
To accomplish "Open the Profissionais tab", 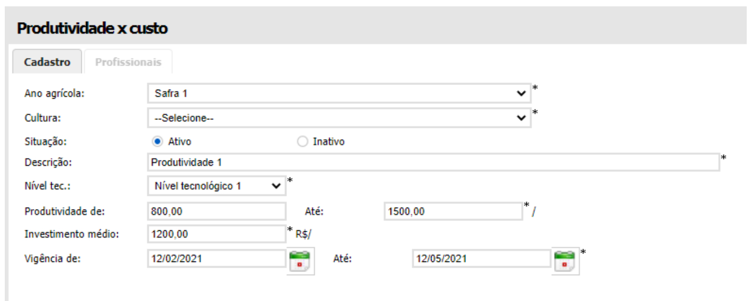I will pos(128,62).
